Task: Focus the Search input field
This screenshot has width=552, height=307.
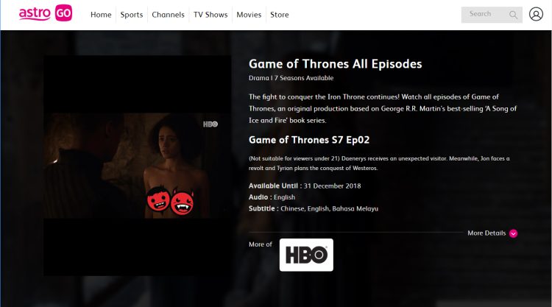Action: tap(492, 15)
